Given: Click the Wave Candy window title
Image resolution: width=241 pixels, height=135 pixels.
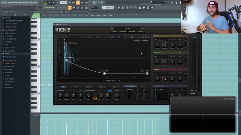Looking at the screenshot, I should [x=229, y=99].
